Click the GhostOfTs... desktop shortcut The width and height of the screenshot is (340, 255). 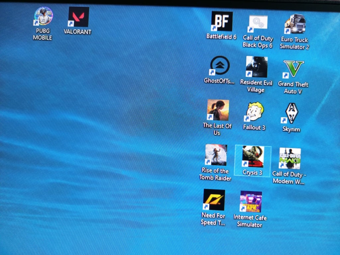coord(220,65)
